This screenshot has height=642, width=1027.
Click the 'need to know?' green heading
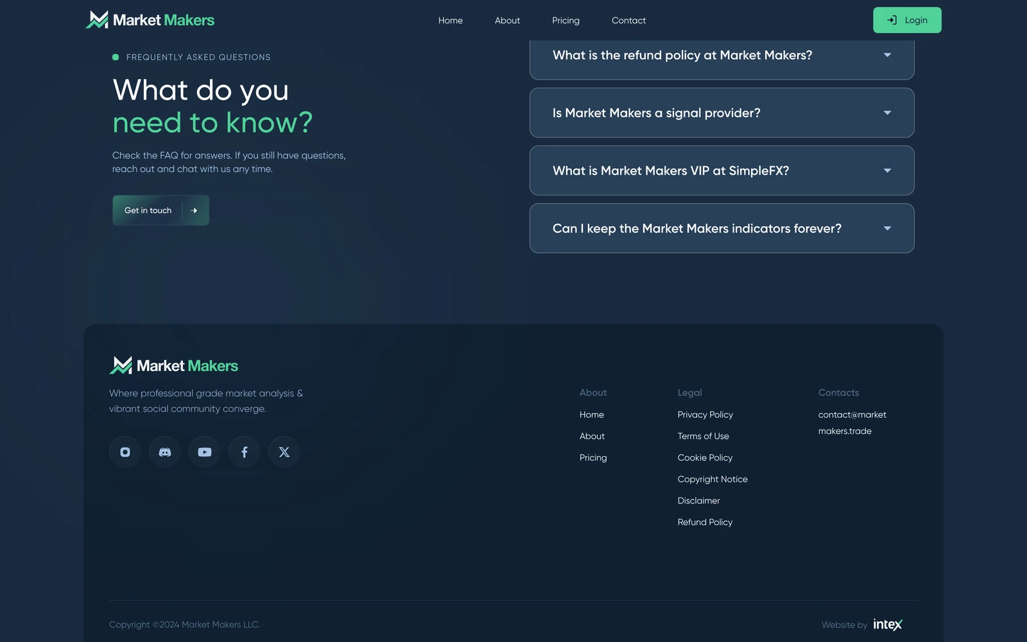click(212, 123)
